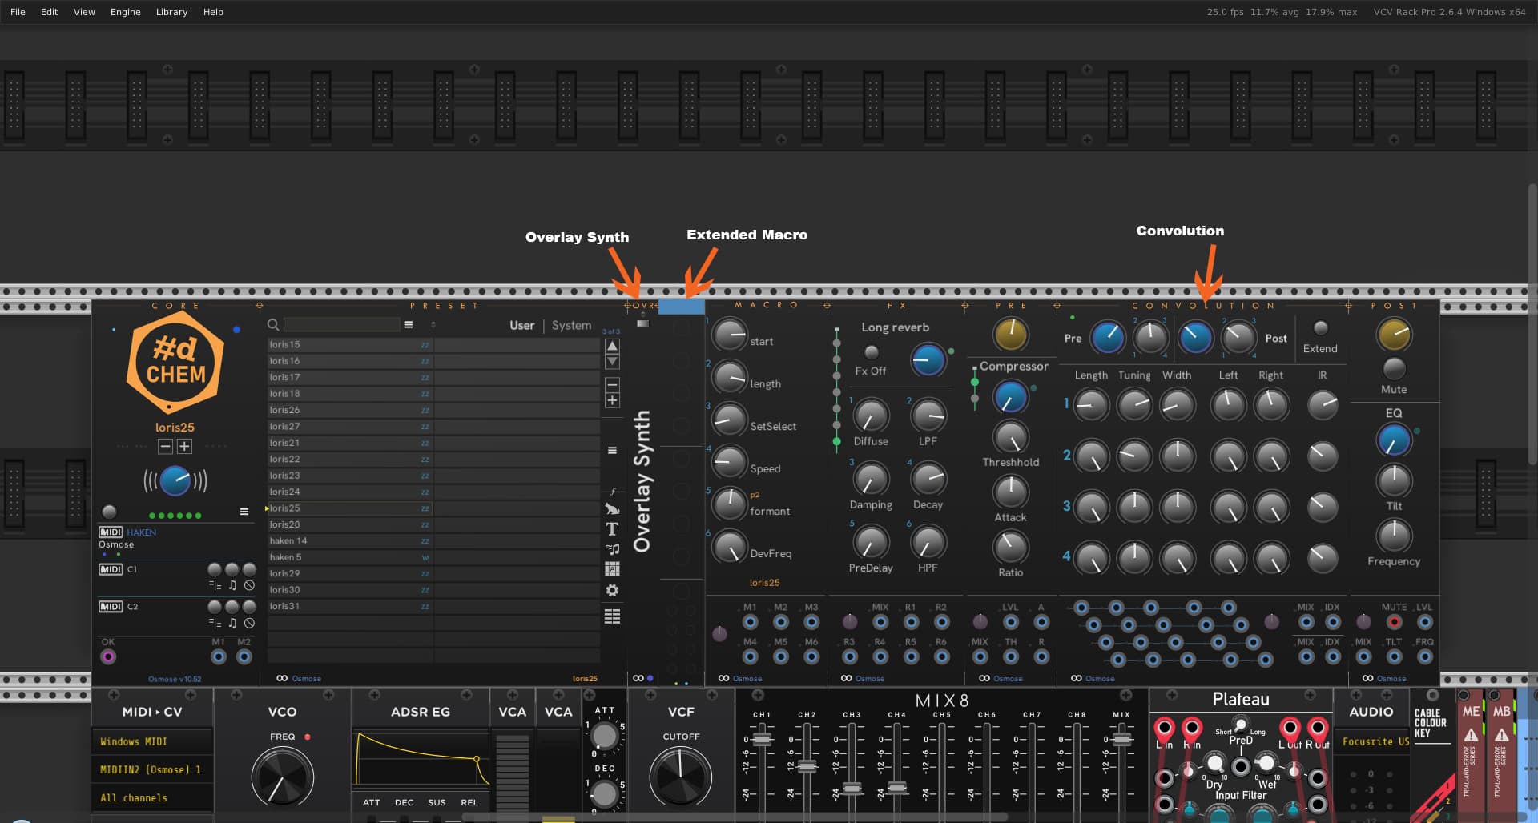Click the plus icon below loris25 name
Viewport: 1538px width, 823px height.
(x=184, y=447)
